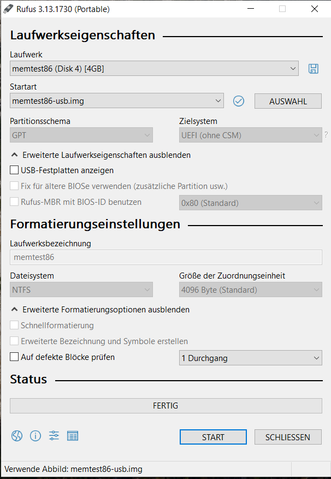331x479 pixels.
Task: Click the save disk image icon
Action: (x=313, y=68)
